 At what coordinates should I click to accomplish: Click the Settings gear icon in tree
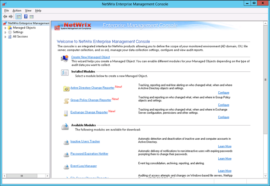tap(10, 32)
